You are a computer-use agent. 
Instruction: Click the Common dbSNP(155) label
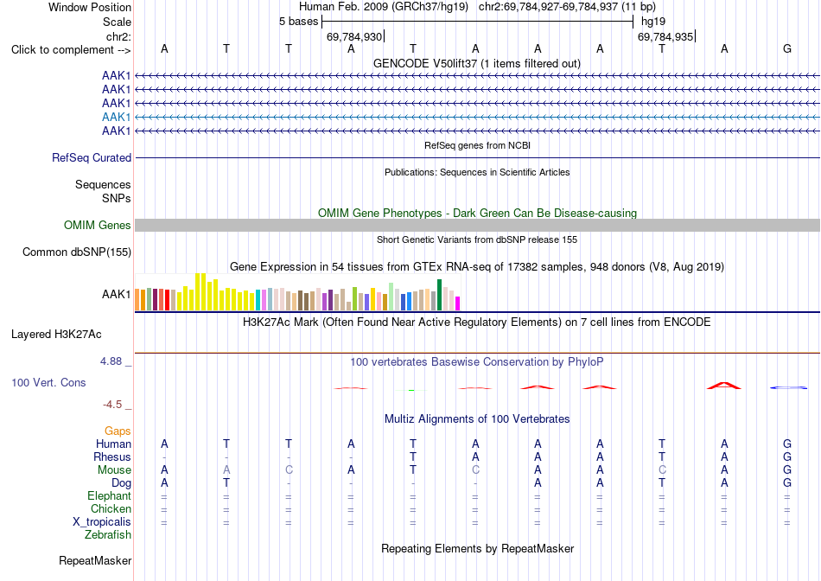point(77,252)
